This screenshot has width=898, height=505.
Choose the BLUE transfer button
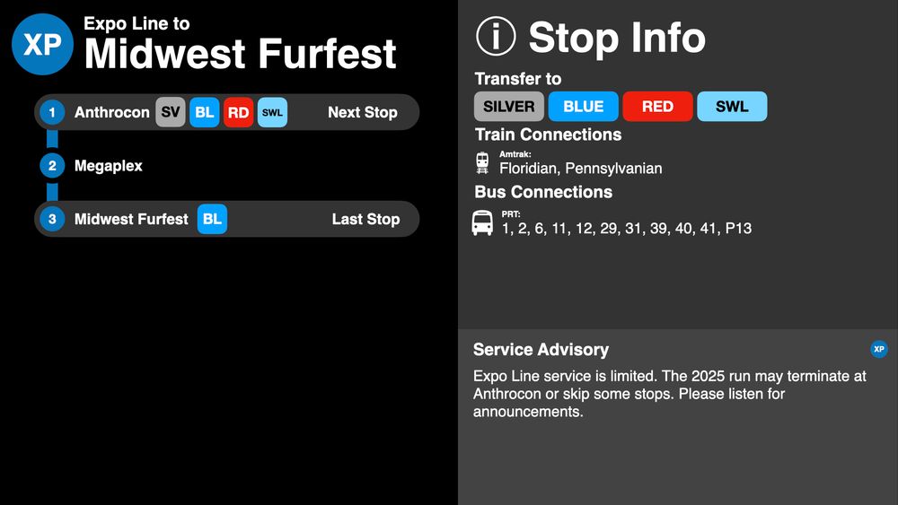(584, 107)
